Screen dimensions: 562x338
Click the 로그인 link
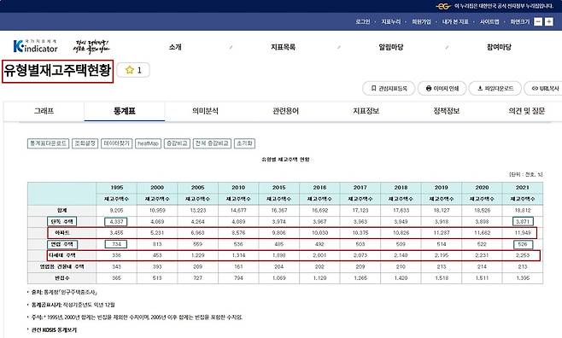363,22
